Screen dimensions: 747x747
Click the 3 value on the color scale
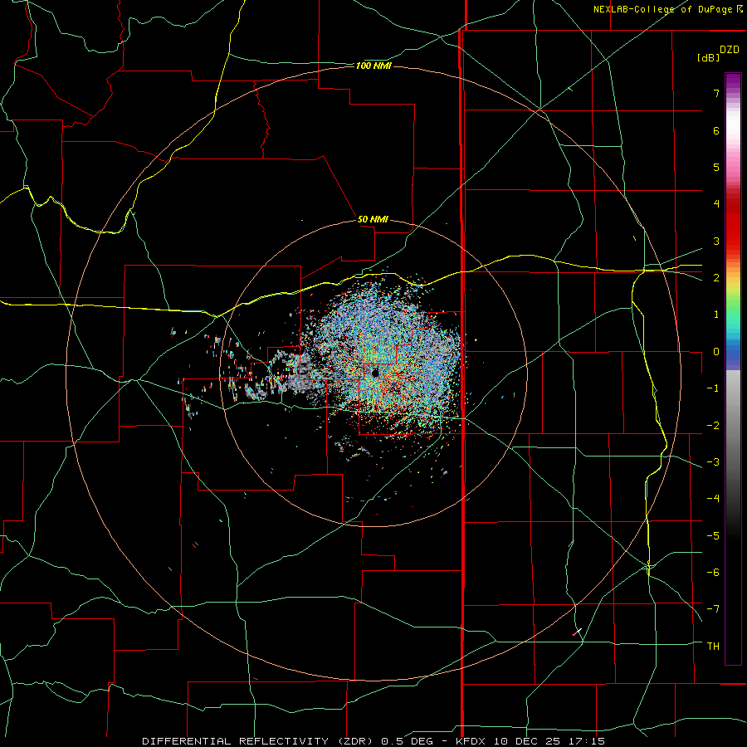coord(716,241)
